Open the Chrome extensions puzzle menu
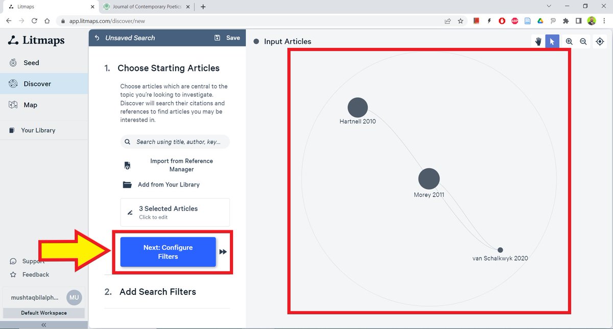This screenshot has width=613, height=329. point(565,20)
